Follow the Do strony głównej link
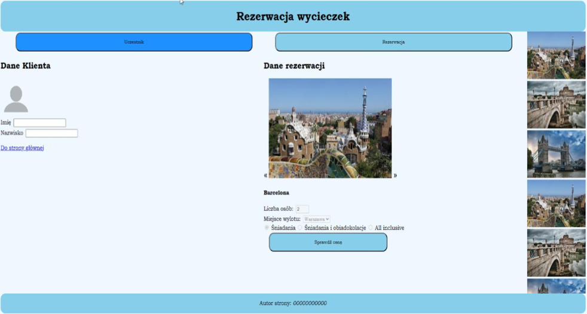Screen dimensions: 587x314 tap(23, 148)
